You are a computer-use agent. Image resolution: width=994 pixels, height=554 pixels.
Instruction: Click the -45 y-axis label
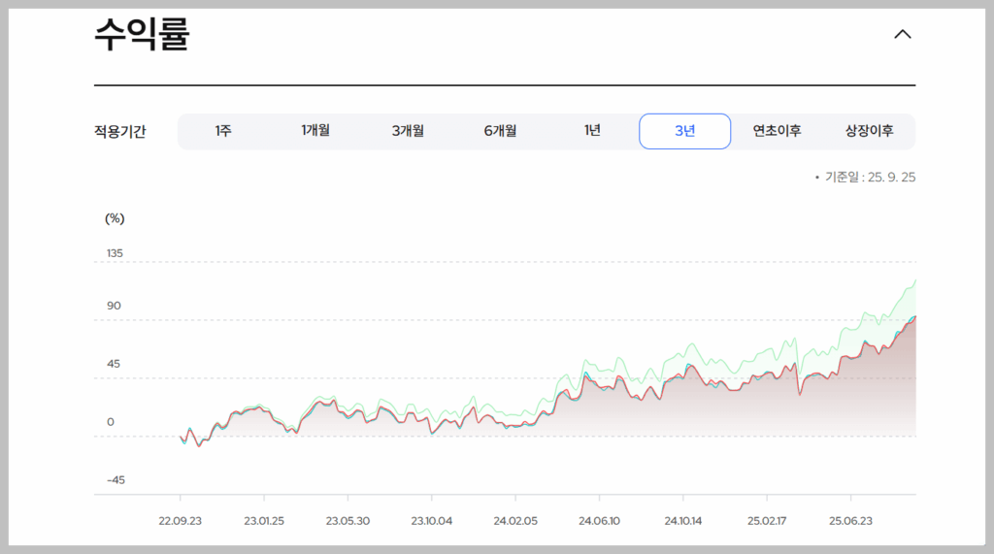(x=115, y=480)
